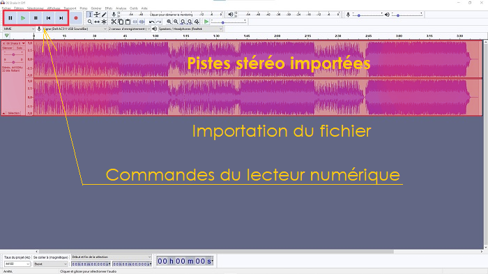The width and height of the screenshot is (488, 274).
Task: Adjust the recording volume slider
Action: tap(367, 15)
